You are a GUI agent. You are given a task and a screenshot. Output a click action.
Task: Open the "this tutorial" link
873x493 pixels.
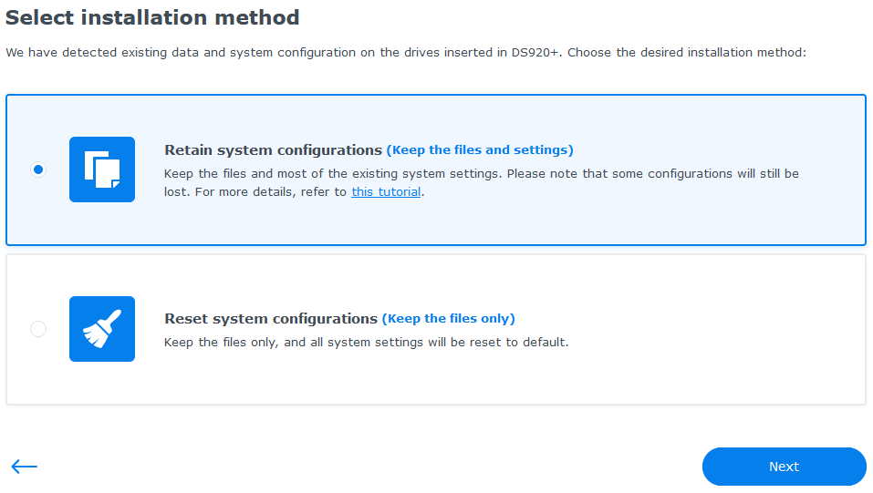[x=386, y=192]
